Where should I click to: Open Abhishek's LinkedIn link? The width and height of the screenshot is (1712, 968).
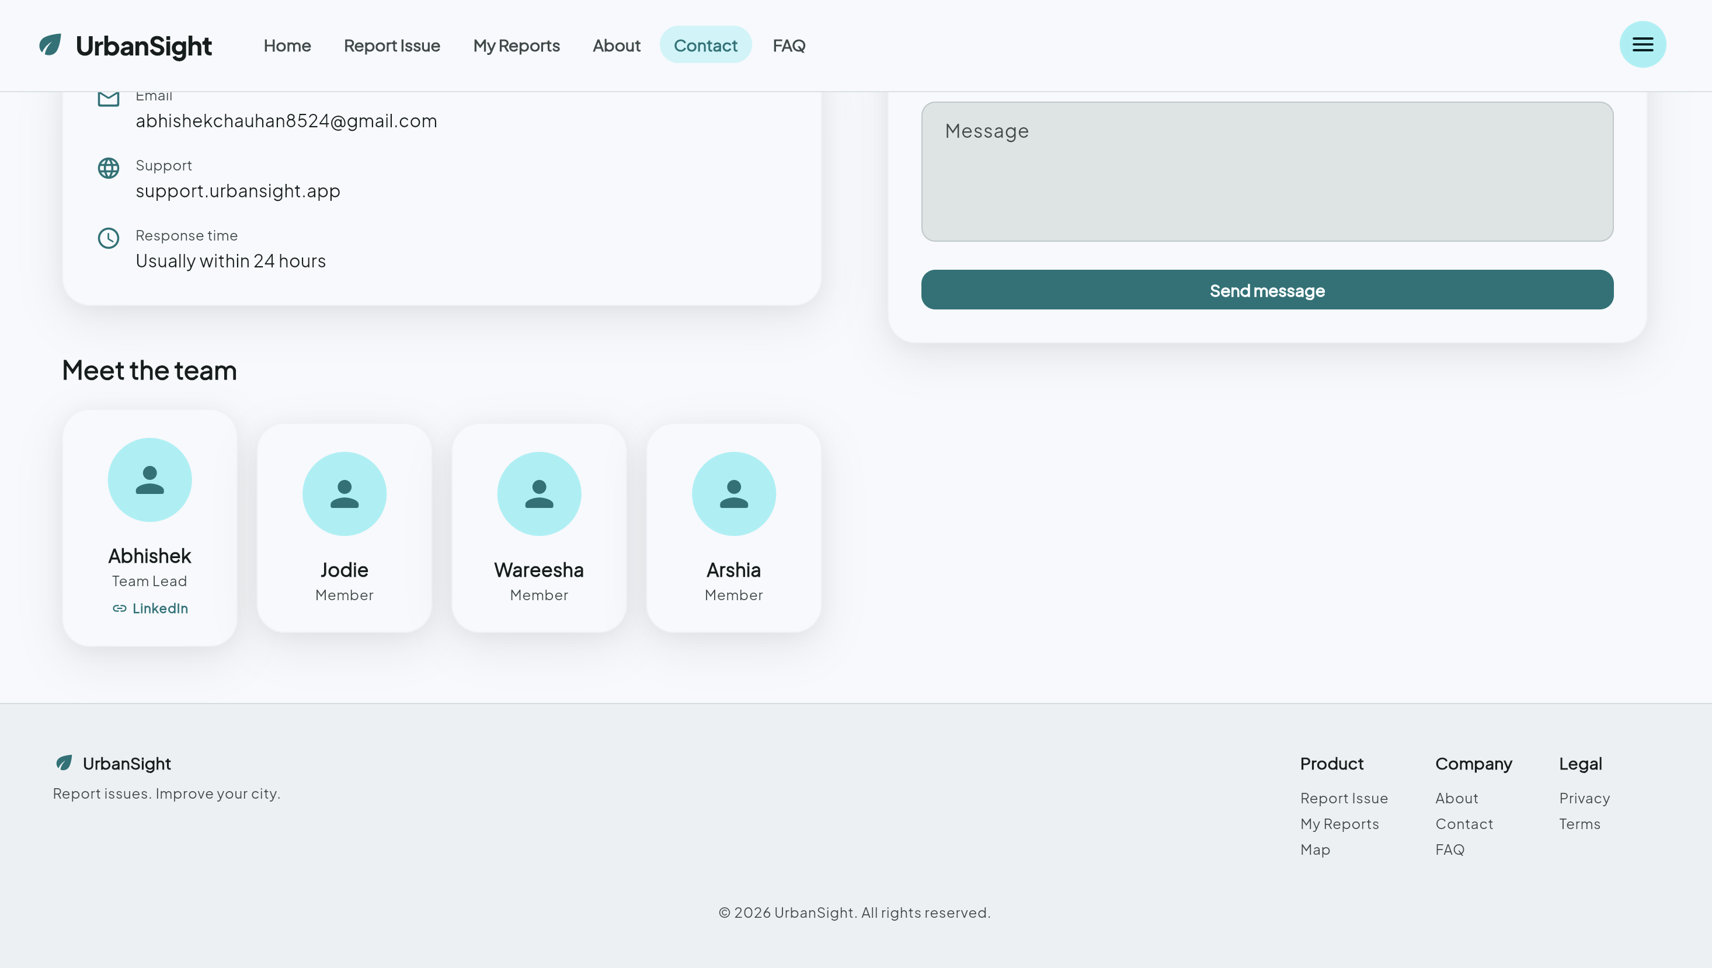(x=150, y=608)
